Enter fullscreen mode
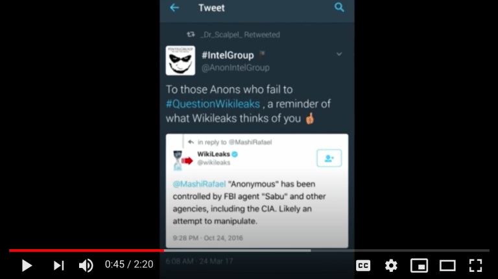498x279 pixels. pos(475,265)
